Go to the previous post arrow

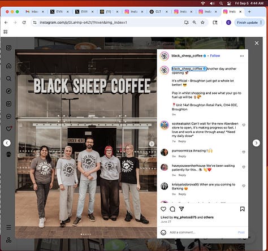[x=7, y=143]
